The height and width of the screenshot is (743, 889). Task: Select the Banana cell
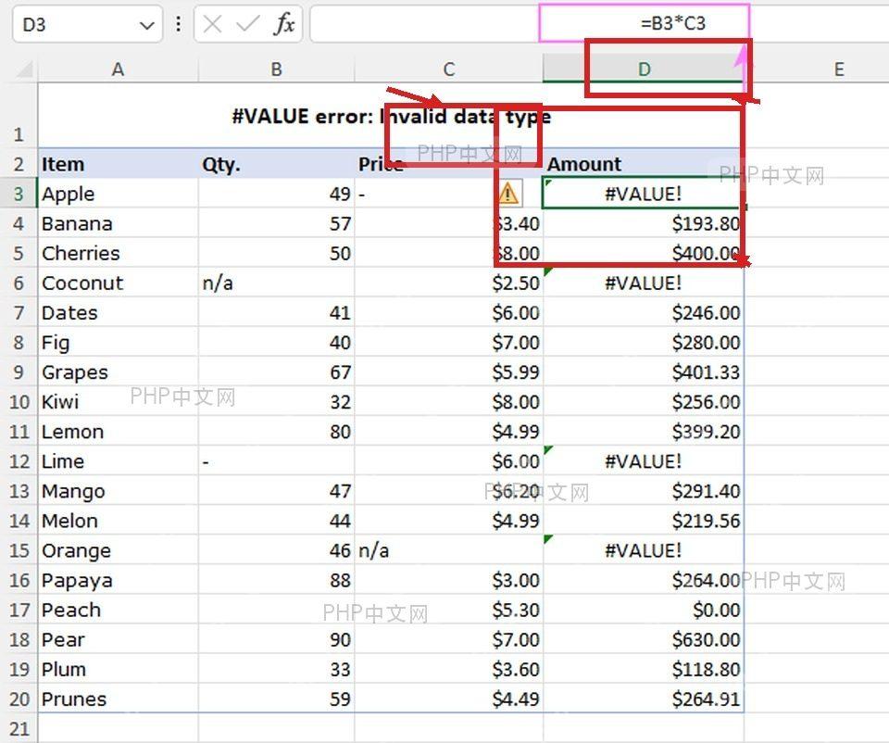(118, 223)
